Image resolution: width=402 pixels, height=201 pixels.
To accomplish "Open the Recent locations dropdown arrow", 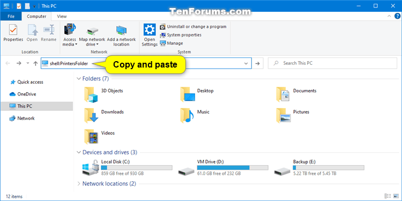I will (28, 63).
